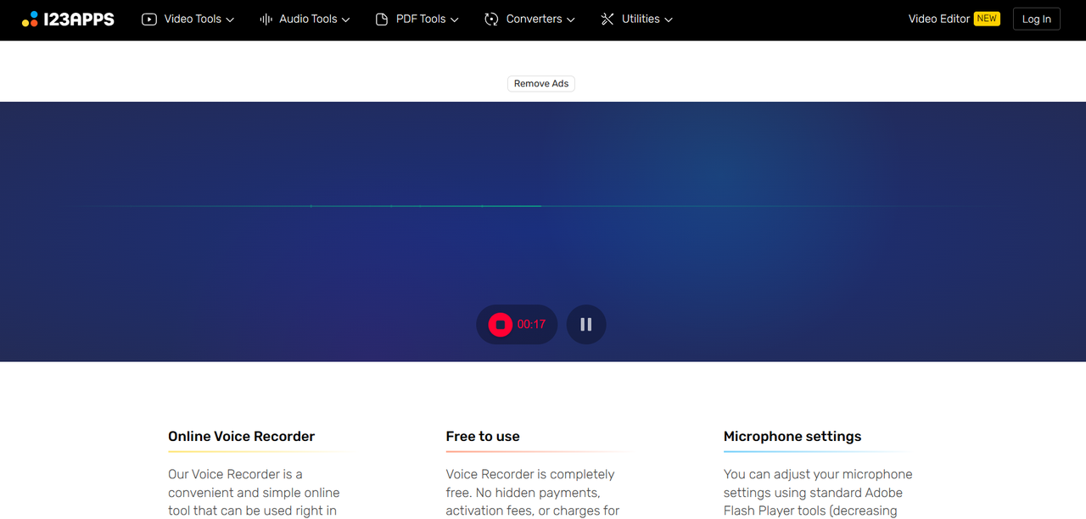Click the Log In button
Image resolution: width=1086 pixels, height=519 pixels.
tap(1037, 19)
